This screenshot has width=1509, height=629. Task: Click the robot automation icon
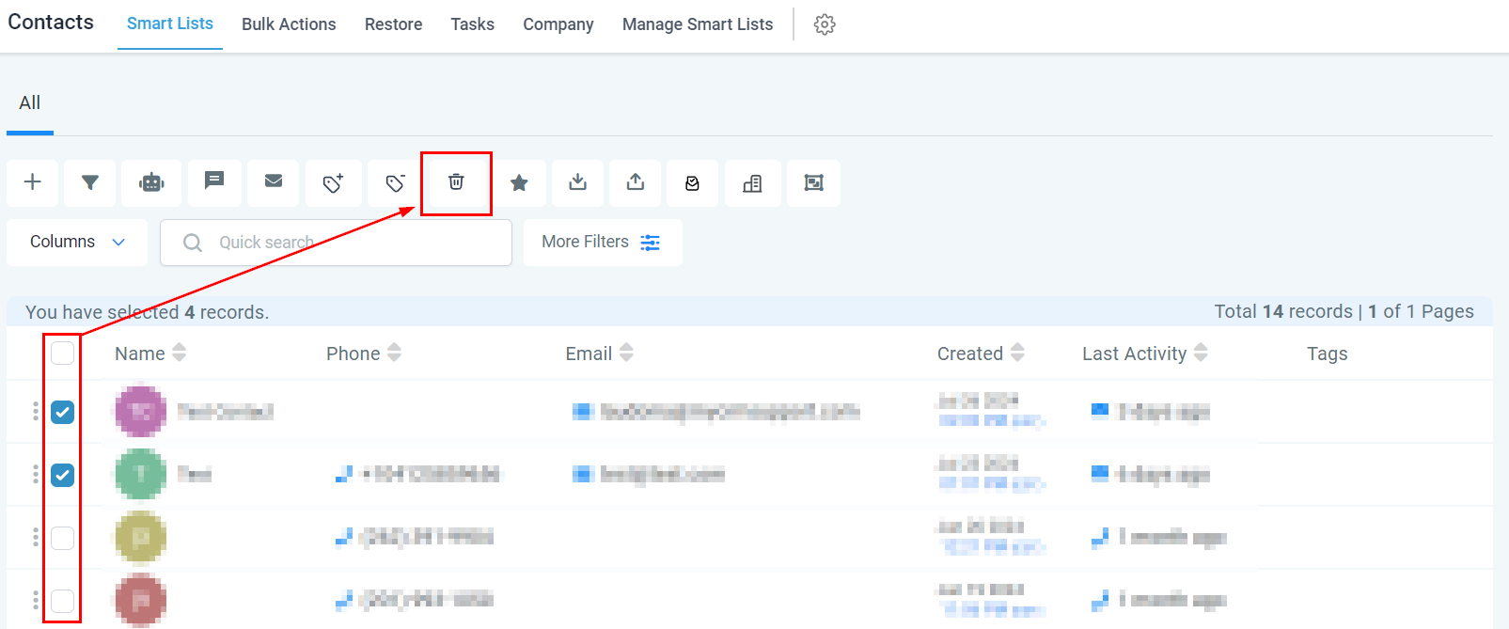point(151,182)
